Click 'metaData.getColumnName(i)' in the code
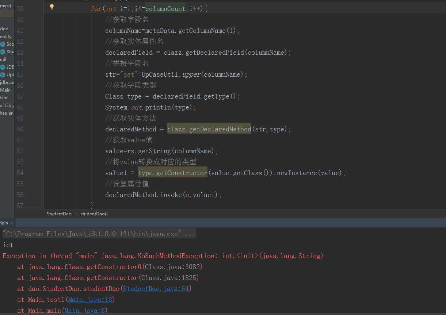This screenshot has height=315, width=446. click(191, 31)
